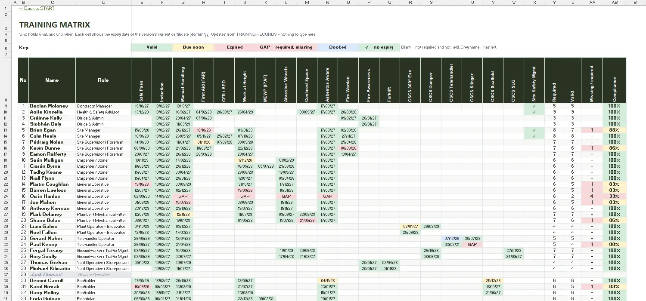Select Seán Mulligan's Work at Height date 17/12/26
Screen dimensions: 646x301
pos(245,160)
